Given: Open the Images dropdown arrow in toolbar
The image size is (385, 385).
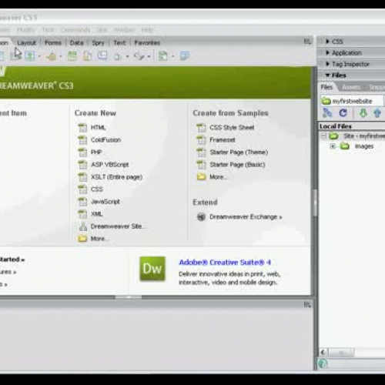Looking at the screenshot, I should [x=39, y=56].
